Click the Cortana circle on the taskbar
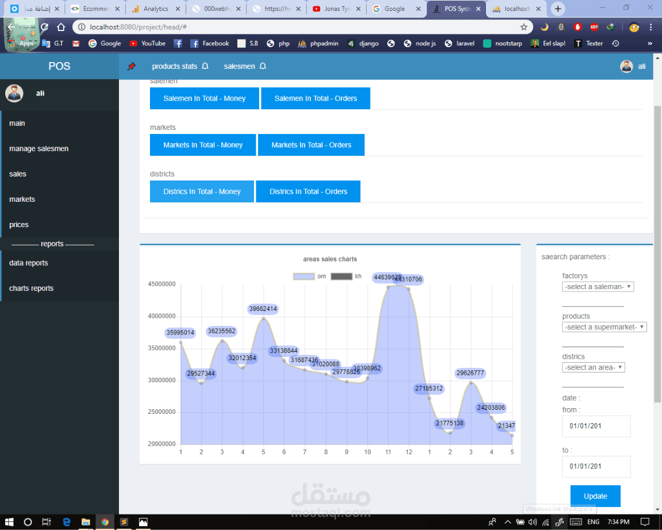 (x=28, y=522)
